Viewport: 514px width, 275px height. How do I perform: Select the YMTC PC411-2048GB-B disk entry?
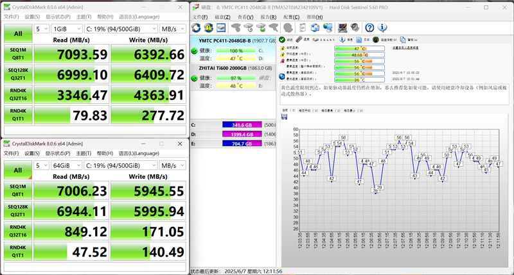point(233,49)
